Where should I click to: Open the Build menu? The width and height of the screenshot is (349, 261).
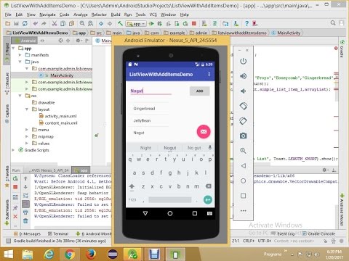[116, 14]
